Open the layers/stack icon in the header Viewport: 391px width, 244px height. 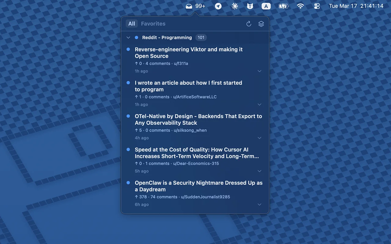(261, 23)
